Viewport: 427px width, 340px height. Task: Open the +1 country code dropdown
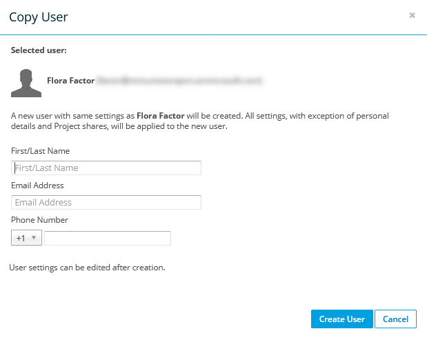(26, 238)
